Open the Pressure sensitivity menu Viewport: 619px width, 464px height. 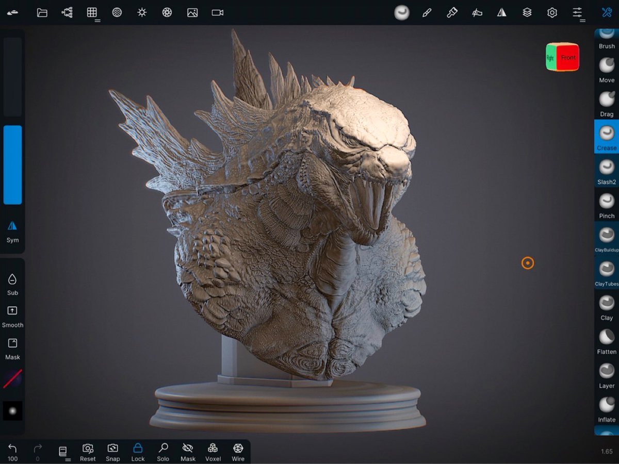click(x=477, y=12)
